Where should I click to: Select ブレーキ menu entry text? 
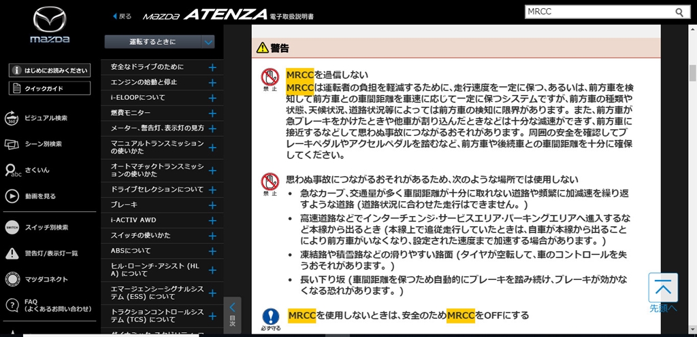pos(124,205)
